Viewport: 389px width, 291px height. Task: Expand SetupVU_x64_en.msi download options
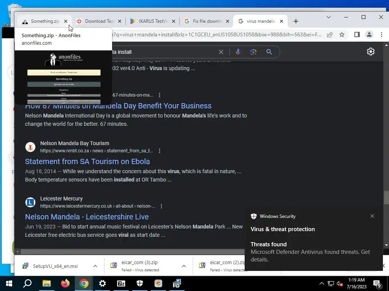95,266
